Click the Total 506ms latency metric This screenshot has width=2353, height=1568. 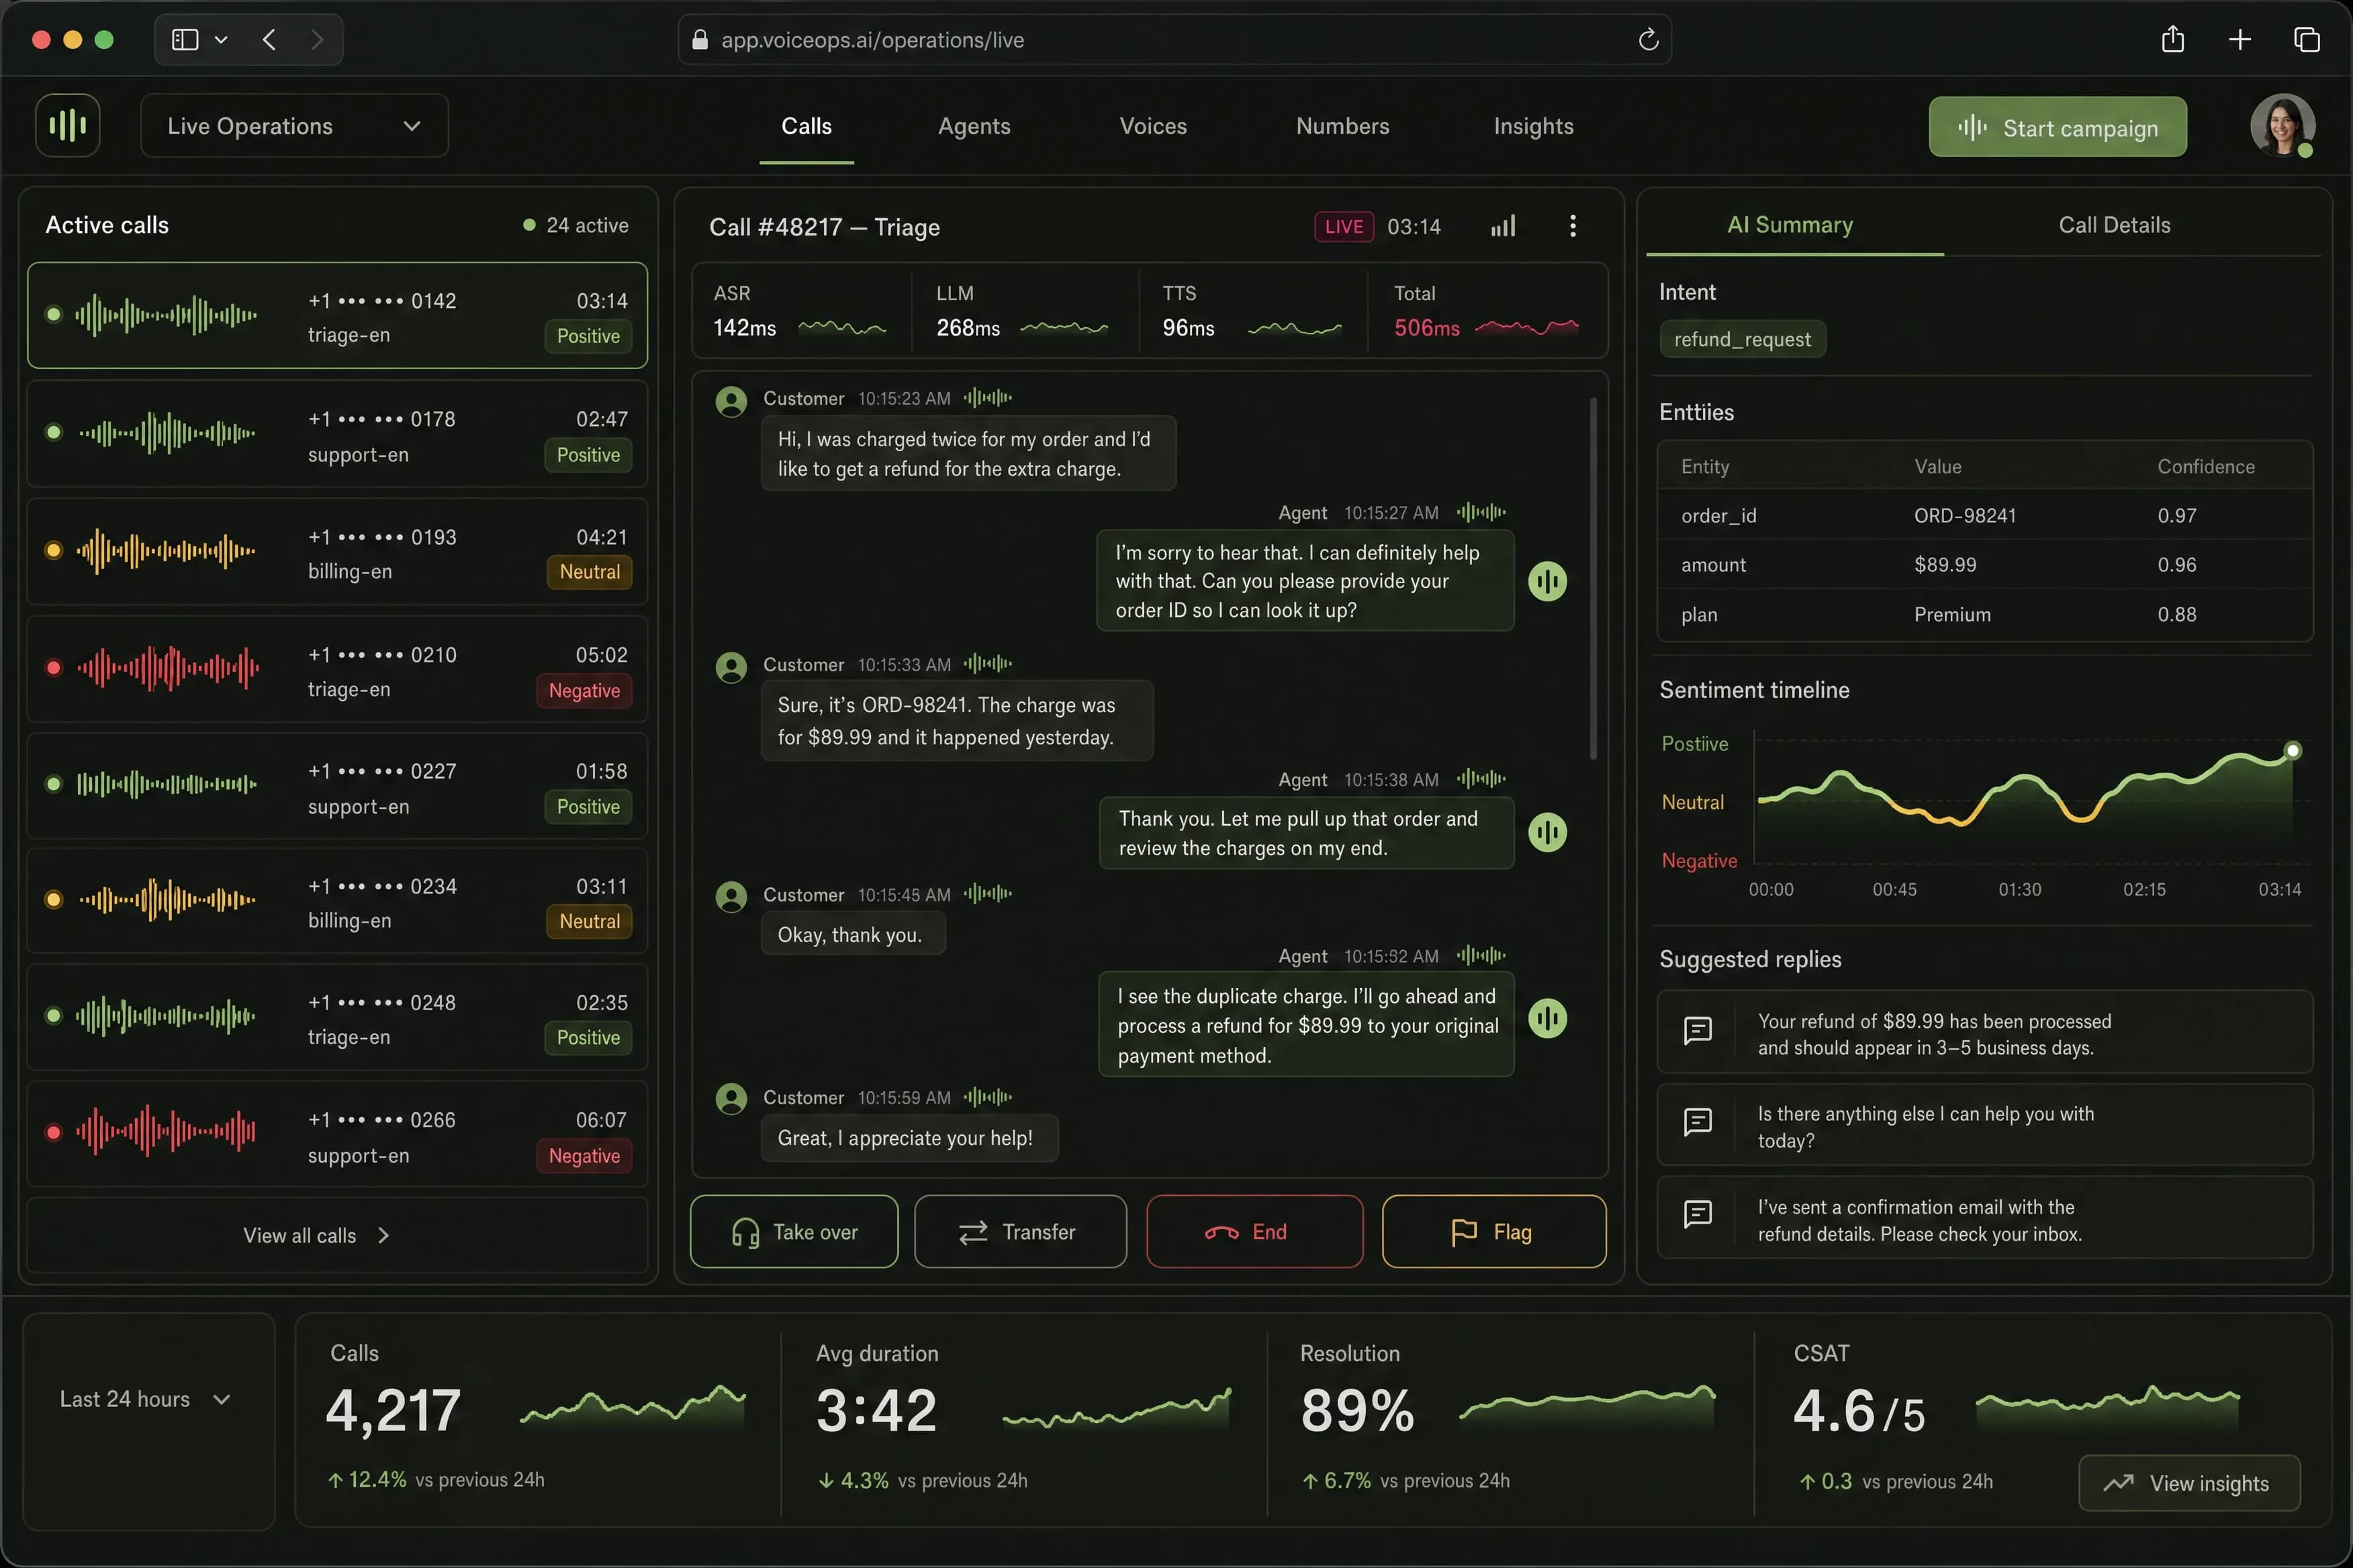[x=1487, y=311]
